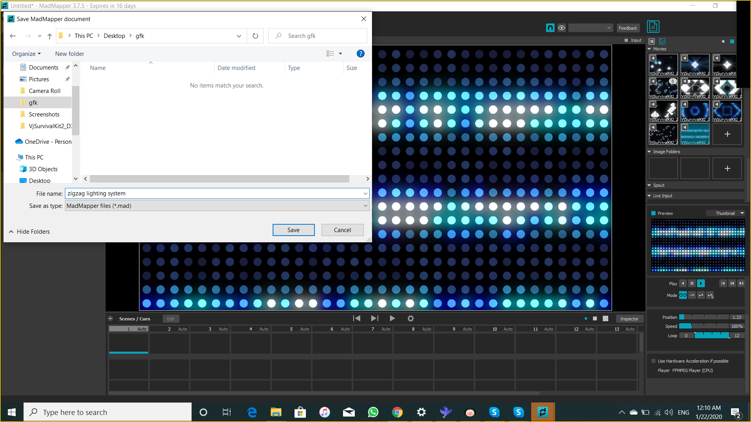Select the highlighted teal VjSurvivalKit2_3 movie thumbnail
This screenshot has width=751, height=422.
695,134
